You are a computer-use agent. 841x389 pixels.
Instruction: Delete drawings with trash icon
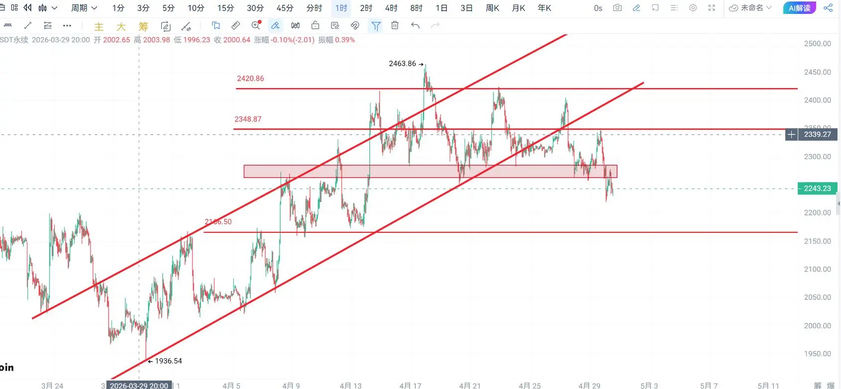pos(395,25)
